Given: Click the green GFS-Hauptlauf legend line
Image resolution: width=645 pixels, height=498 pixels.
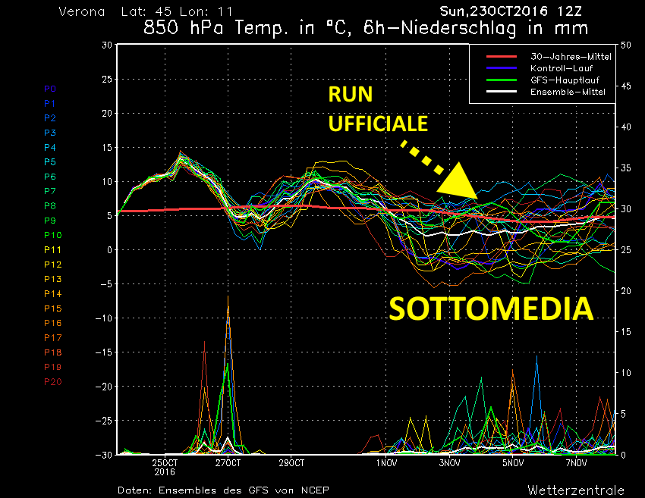Looking at the screenshot, I should pos(501,80).
